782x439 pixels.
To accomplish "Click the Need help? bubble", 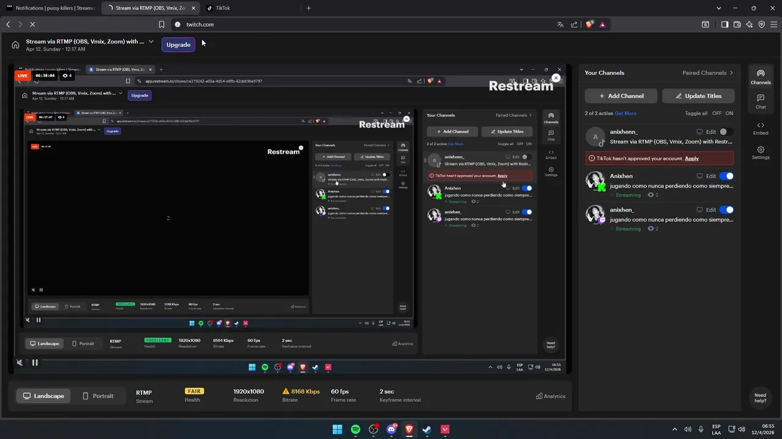I will pyautogui.click(x=761, y=398).
